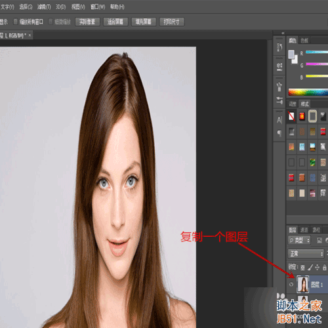Open the layer filter type dropdown

click(x=299, y=240)
